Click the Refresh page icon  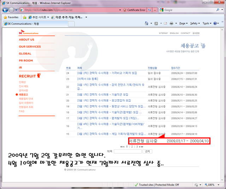tap(149, 10)
